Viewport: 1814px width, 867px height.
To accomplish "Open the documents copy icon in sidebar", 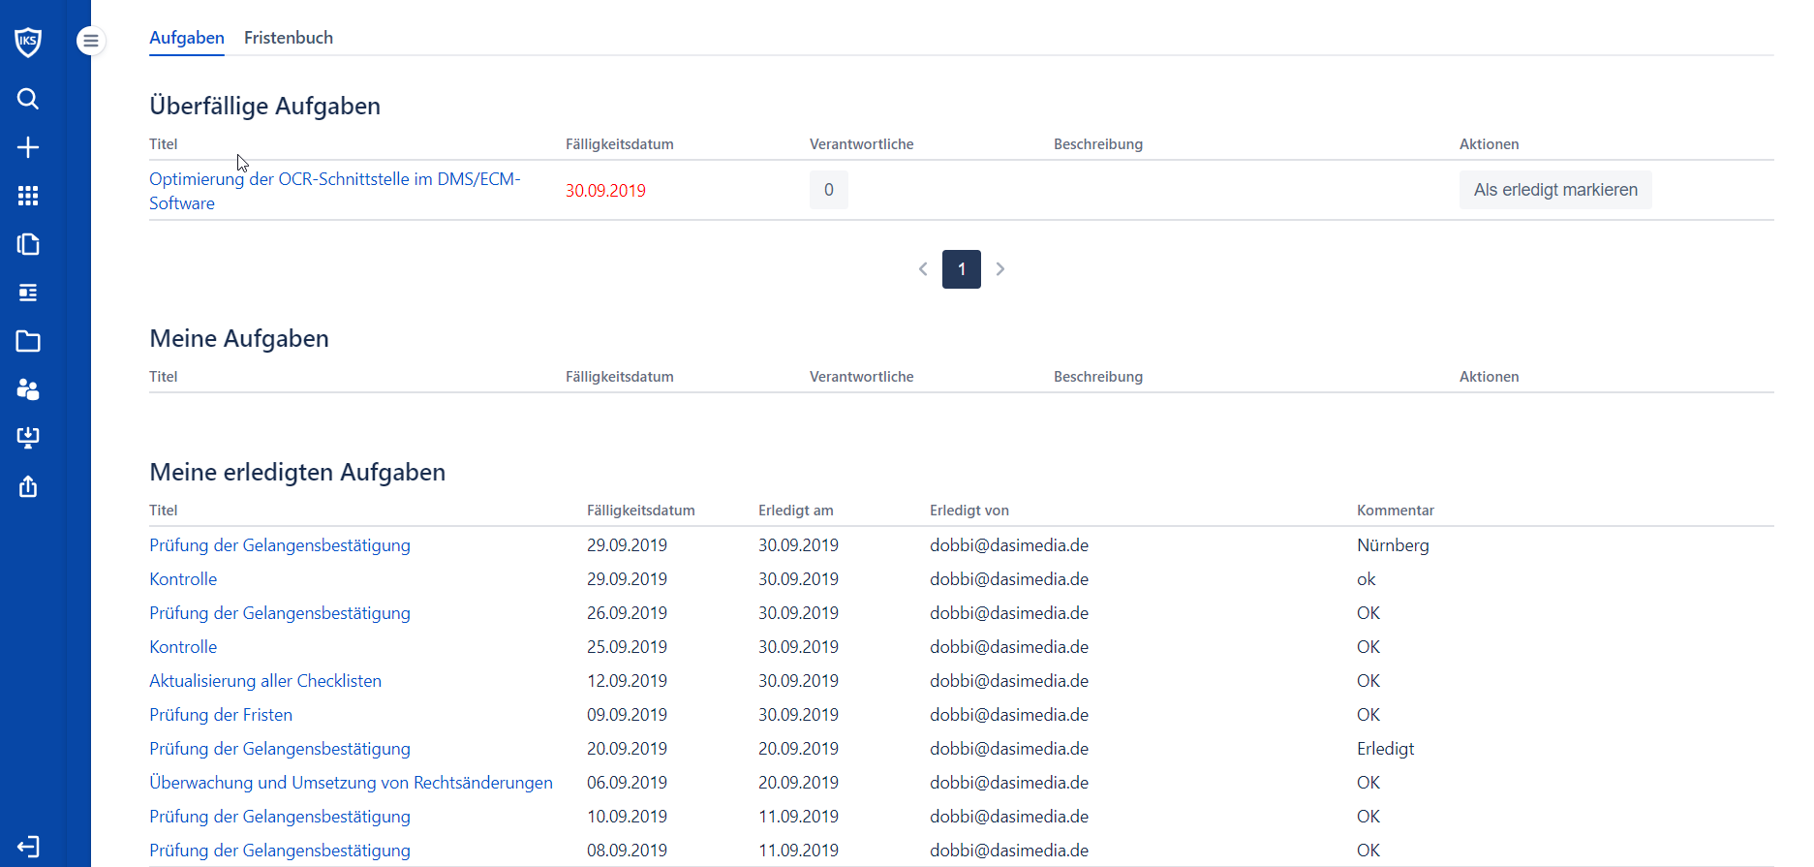I will 28,244.
